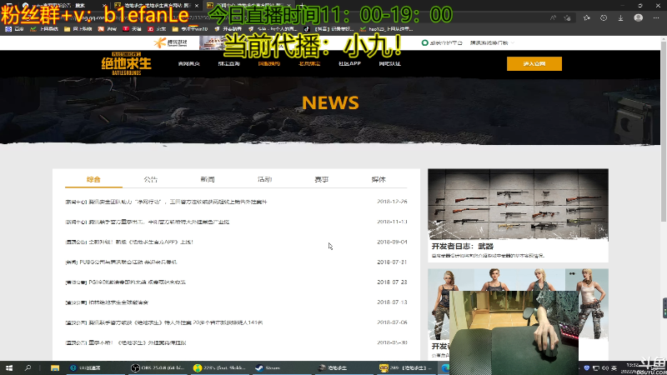Viewport: 667px width, 375px height.
Task: Close the second browser tab
Action: [x=197, y=6]
